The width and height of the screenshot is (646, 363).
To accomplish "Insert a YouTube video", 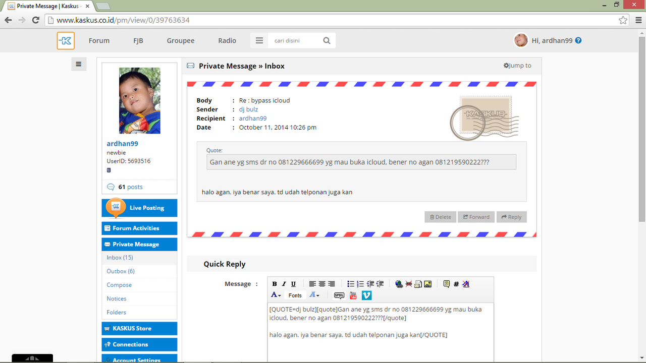I will coord(353,295).
